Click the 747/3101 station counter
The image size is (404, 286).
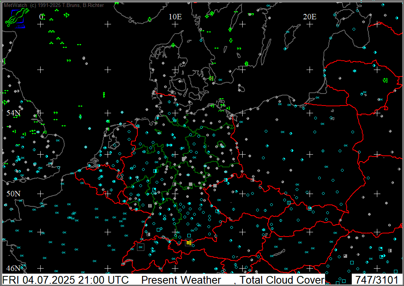click(x=377, y=280)
